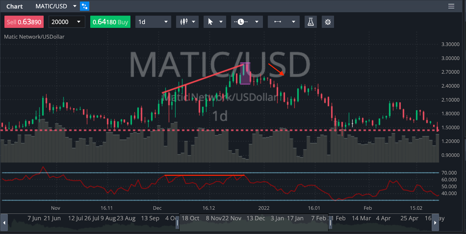
Task: Click the selected range window in the navigator
Action: [254, 223]
